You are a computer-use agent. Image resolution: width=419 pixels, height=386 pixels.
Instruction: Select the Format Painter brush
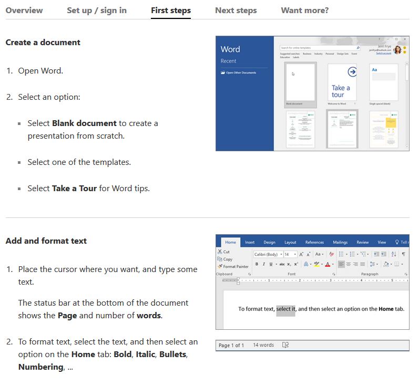220,266
